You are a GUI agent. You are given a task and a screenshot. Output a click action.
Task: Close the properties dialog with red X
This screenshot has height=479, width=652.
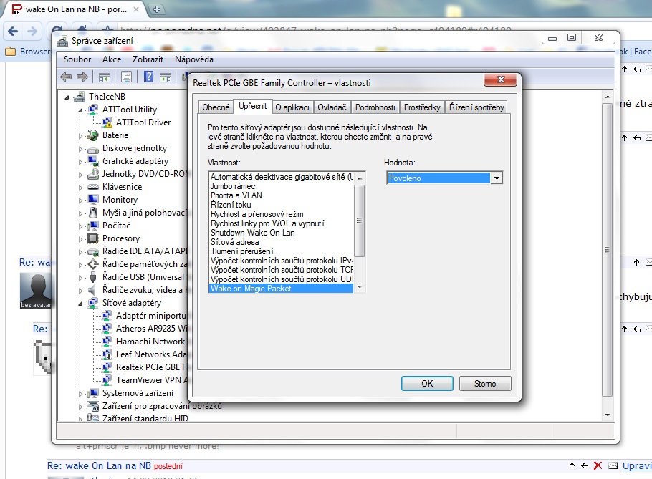click(x=501, y=79)
